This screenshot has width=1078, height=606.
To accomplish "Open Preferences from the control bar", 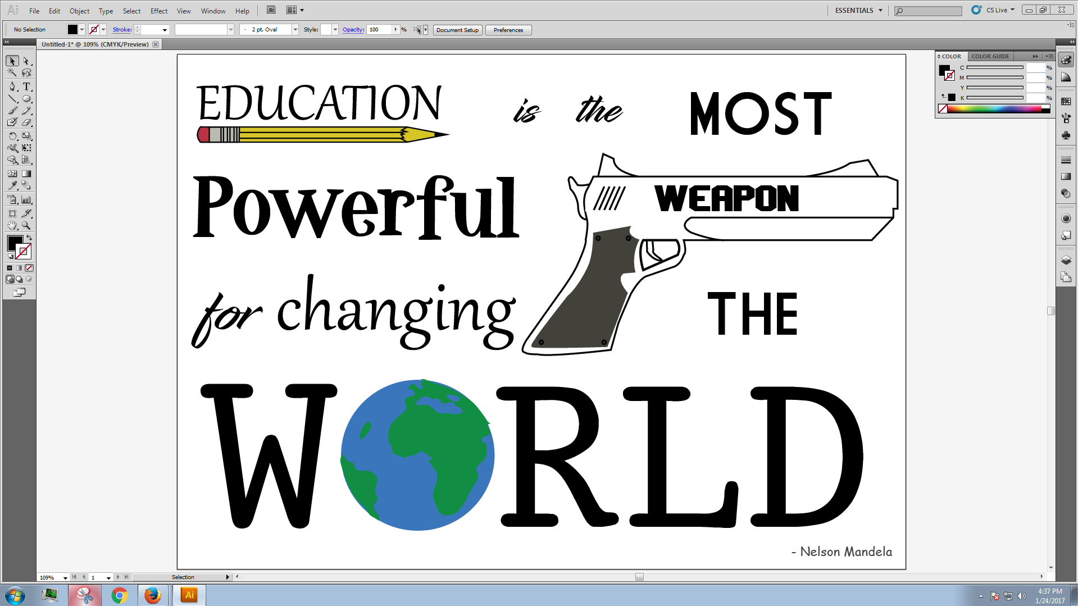I will point(508,30).
